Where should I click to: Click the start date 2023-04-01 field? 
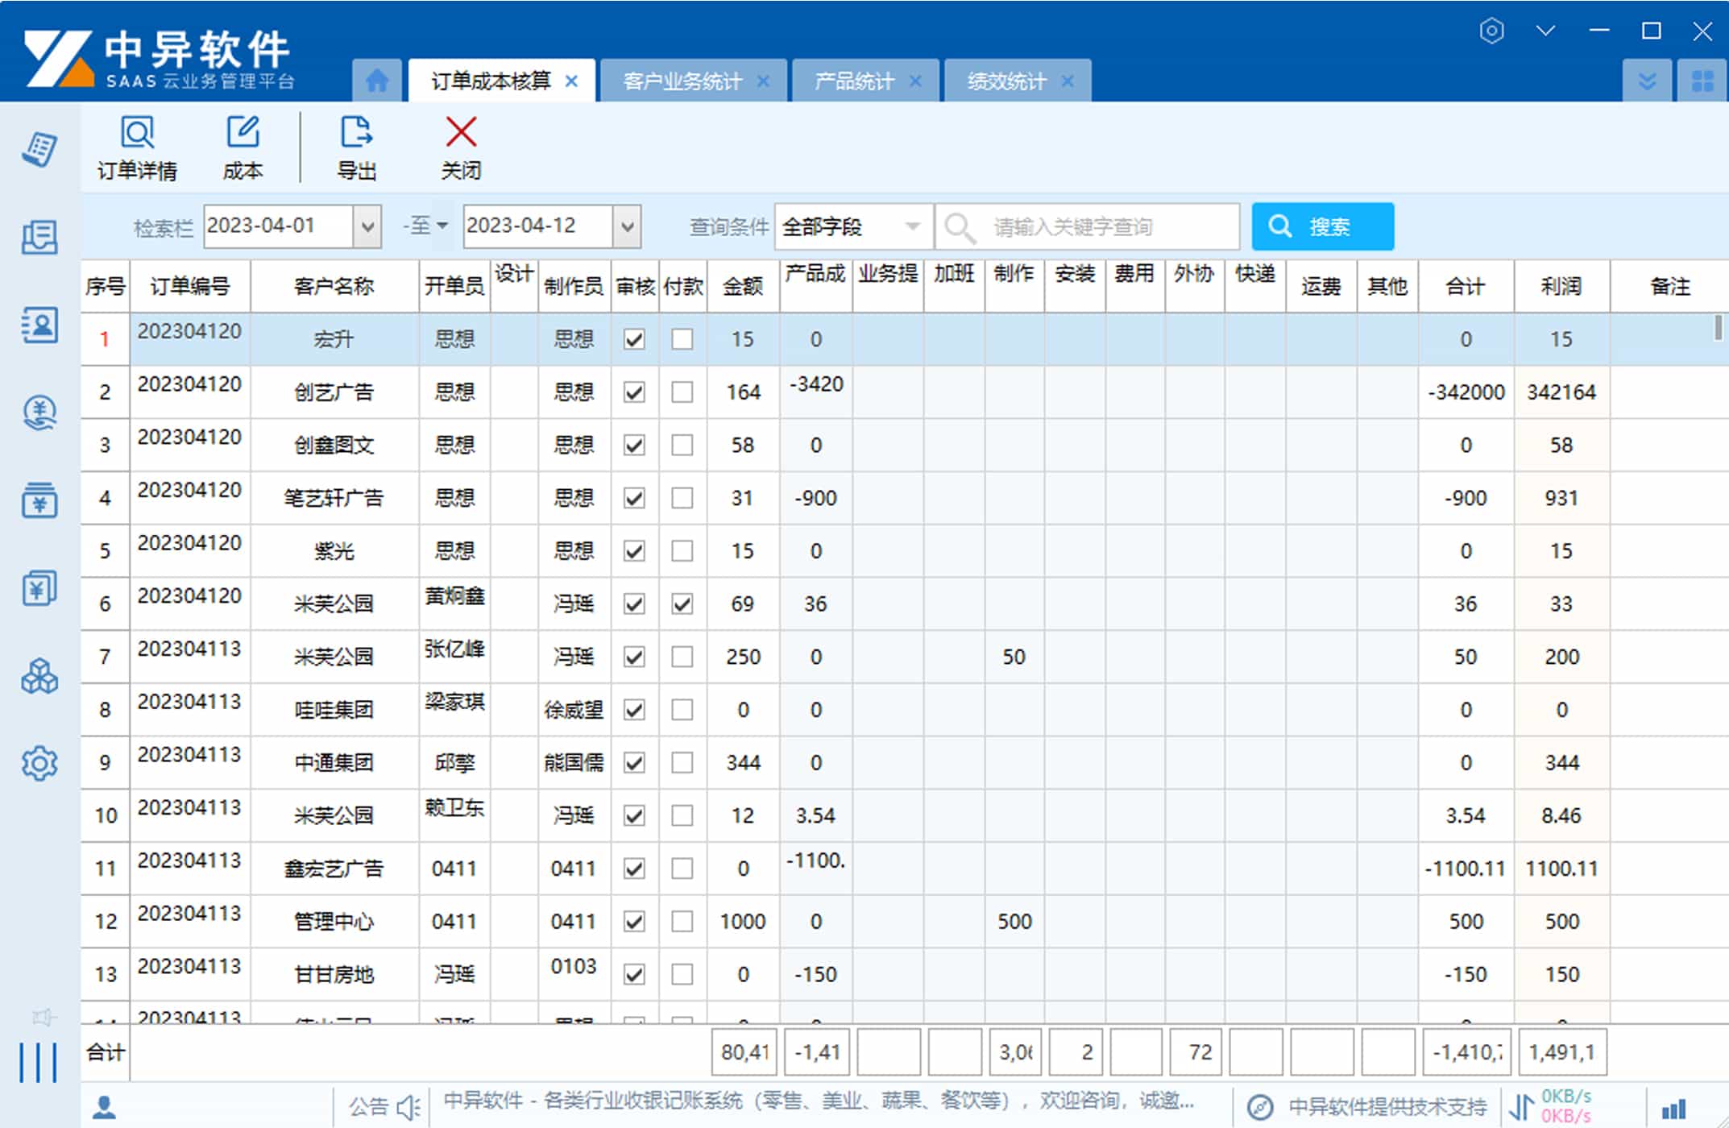coord(279,226)
